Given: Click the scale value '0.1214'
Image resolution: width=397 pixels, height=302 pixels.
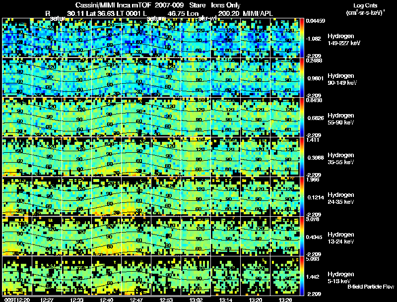Looking at the screenshot, I should point(316,197).
